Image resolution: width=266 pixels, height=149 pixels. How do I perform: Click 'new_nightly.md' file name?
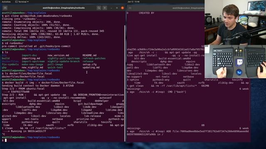pyautogui.click(x=32, y=67)
